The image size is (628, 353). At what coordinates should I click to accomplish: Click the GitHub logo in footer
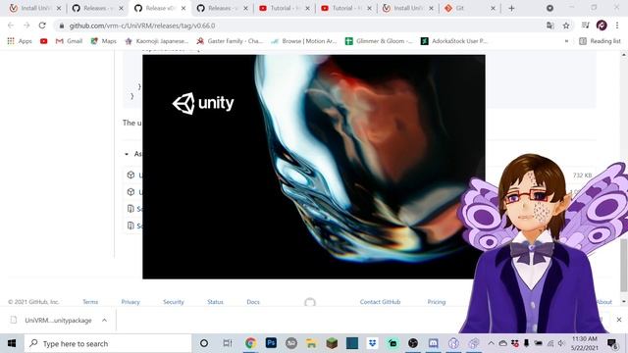pos(310,302)
